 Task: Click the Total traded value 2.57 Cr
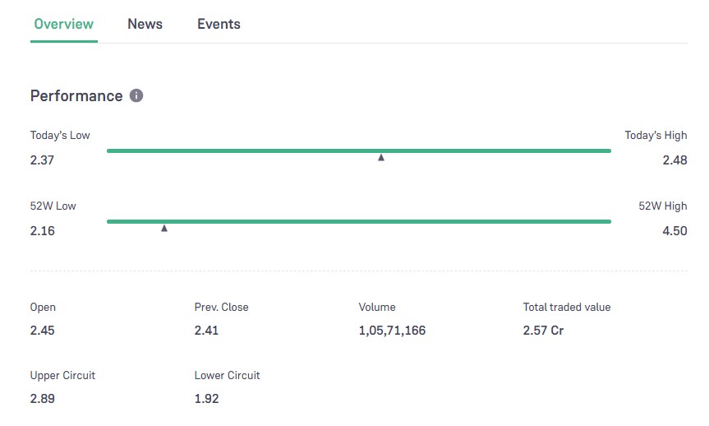coord(543,331)
